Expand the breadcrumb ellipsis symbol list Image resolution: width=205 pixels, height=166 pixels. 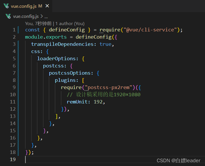pyautogui.click(x=46, y=17)
